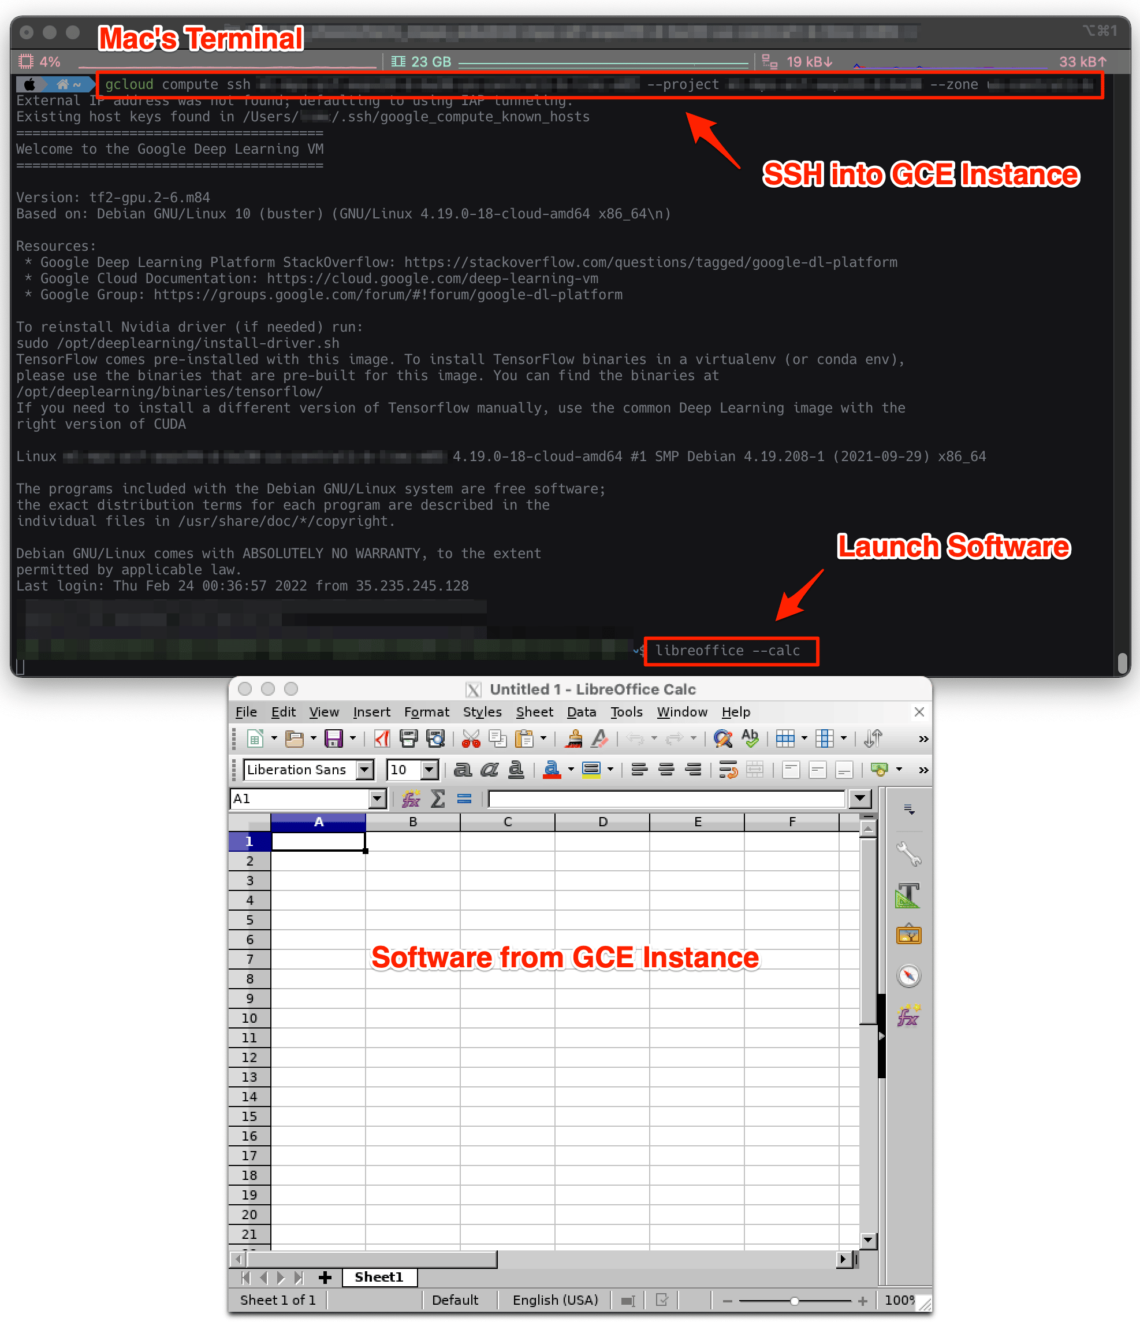Click the Insert Row table icon

(785, 738)
